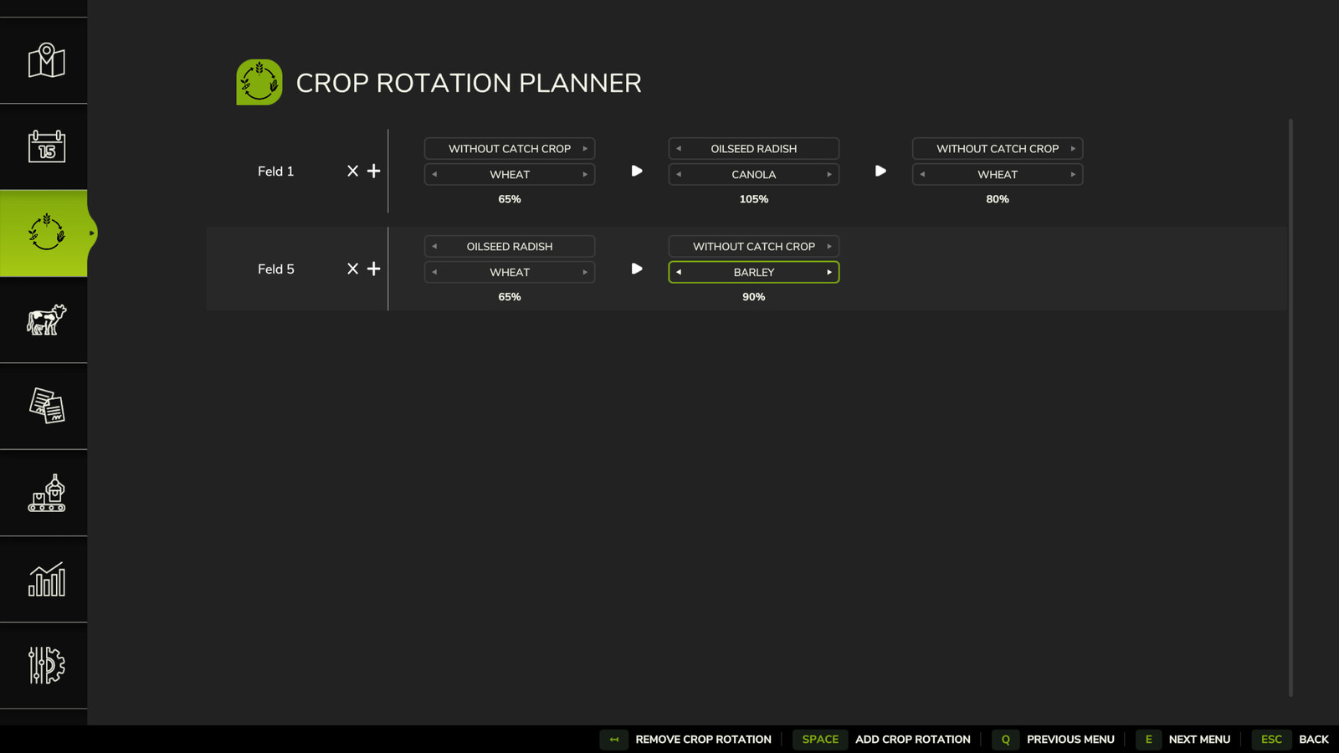
Task: Change BARLEY using its left arrow
Action: 677,272
